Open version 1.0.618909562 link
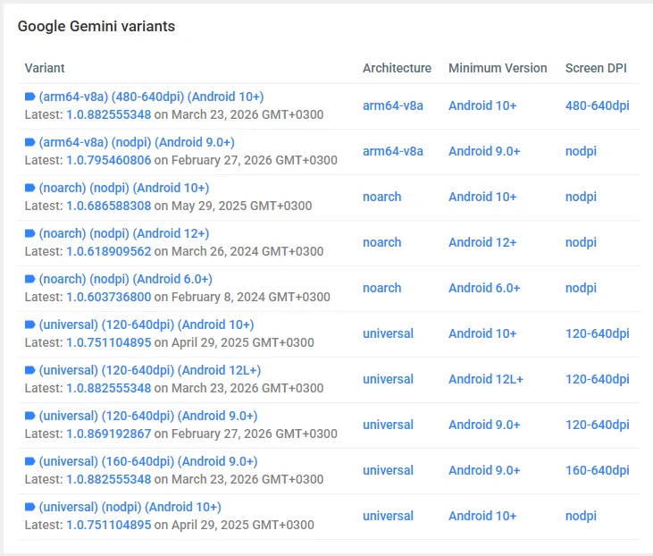 point(108,252)
